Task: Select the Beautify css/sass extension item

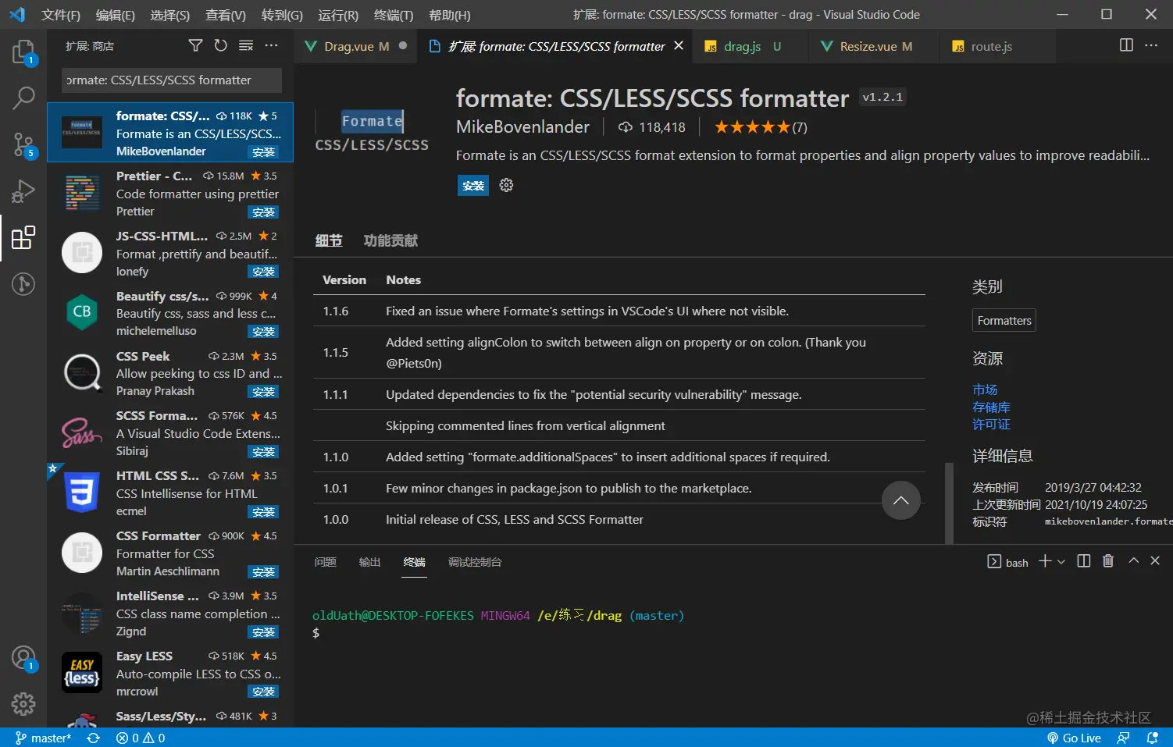Action: (170, 313)
